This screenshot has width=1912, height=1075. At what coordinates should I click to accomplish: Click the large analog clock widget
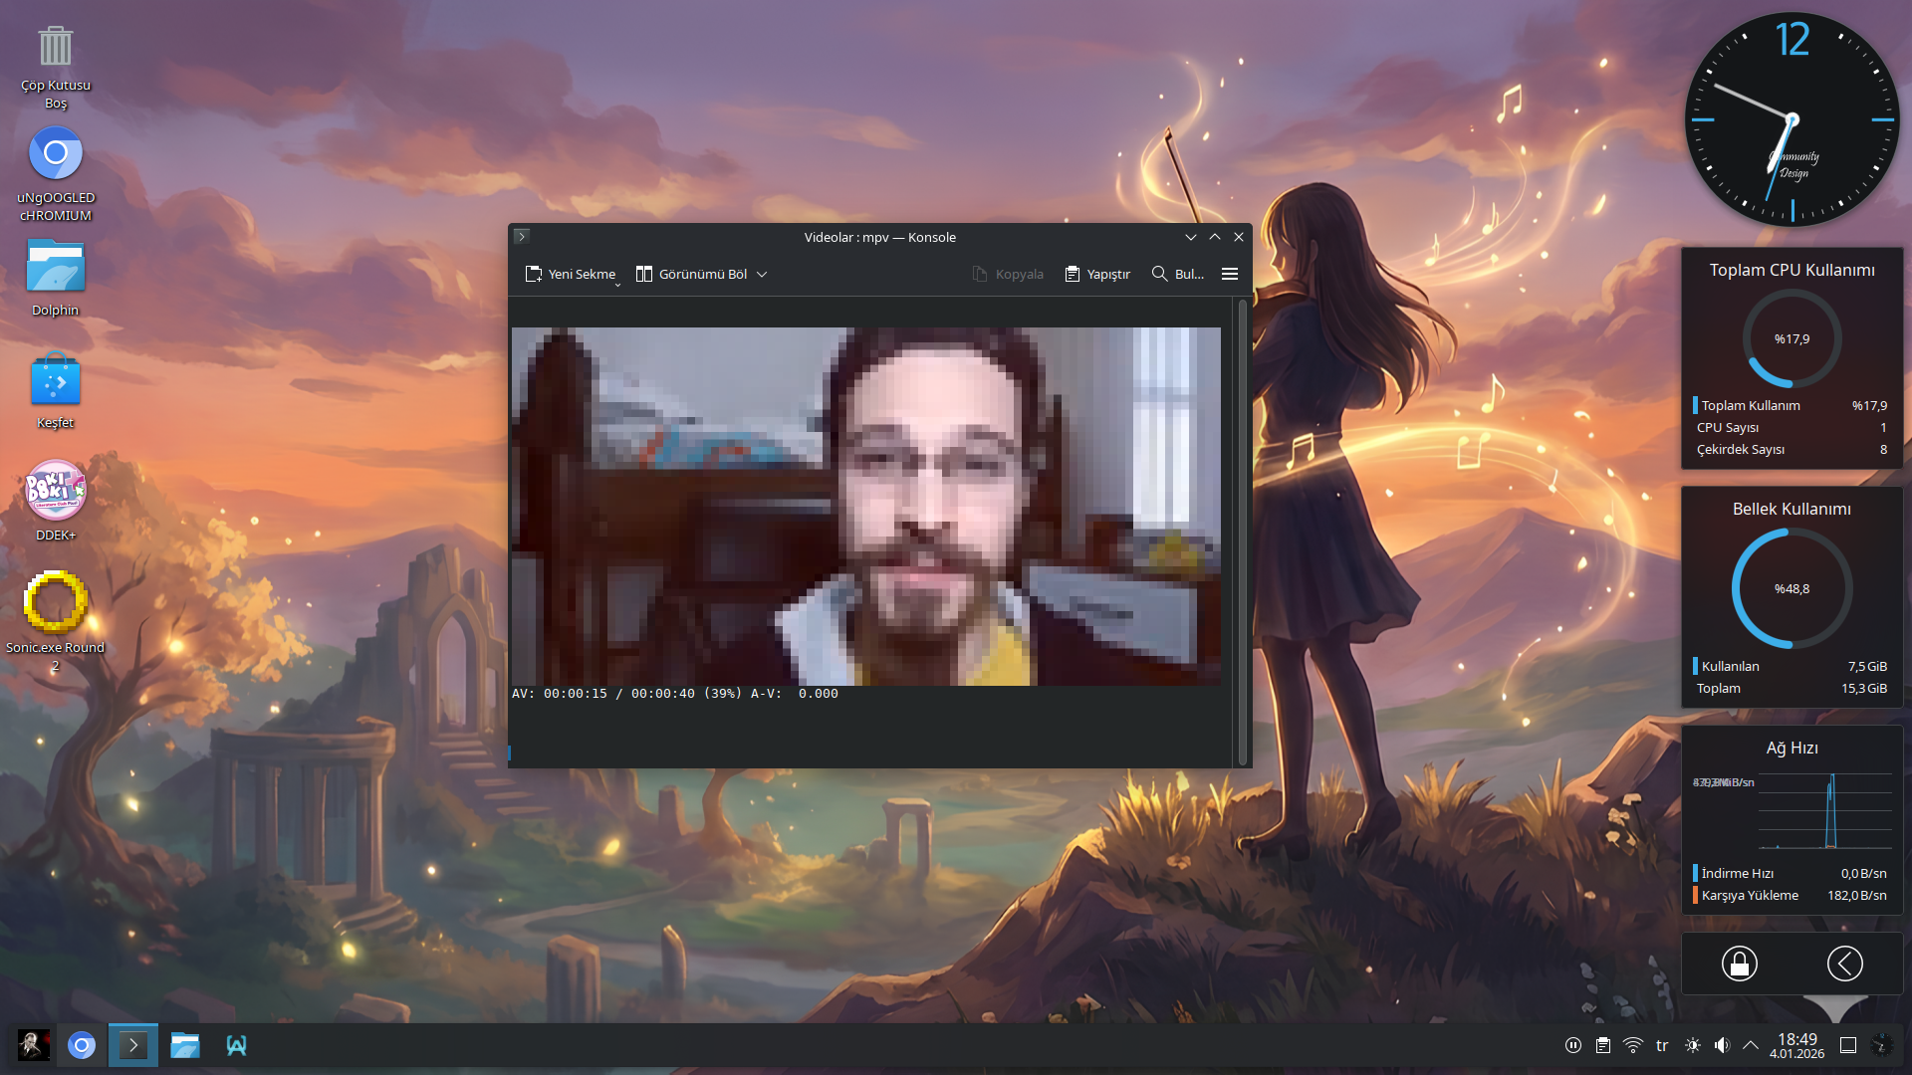point(1792,119)
